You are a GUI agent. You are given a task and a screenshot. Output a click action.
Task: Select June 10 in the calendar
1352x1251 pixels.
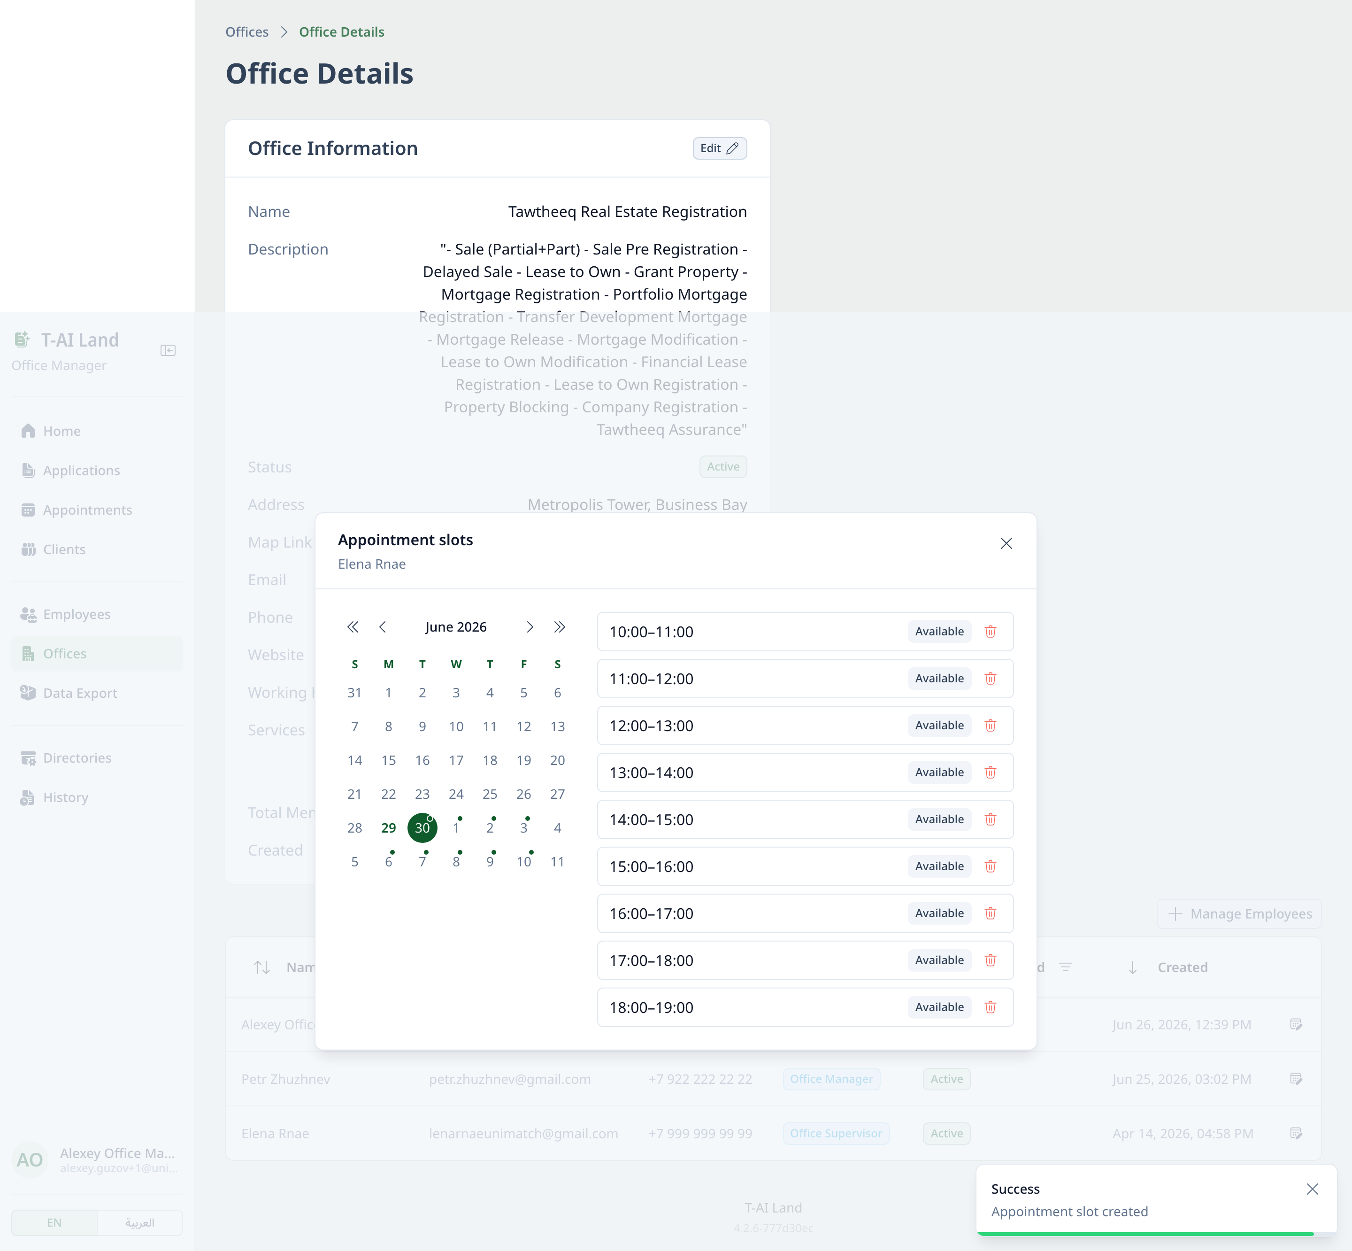click(x=456, y=726)
